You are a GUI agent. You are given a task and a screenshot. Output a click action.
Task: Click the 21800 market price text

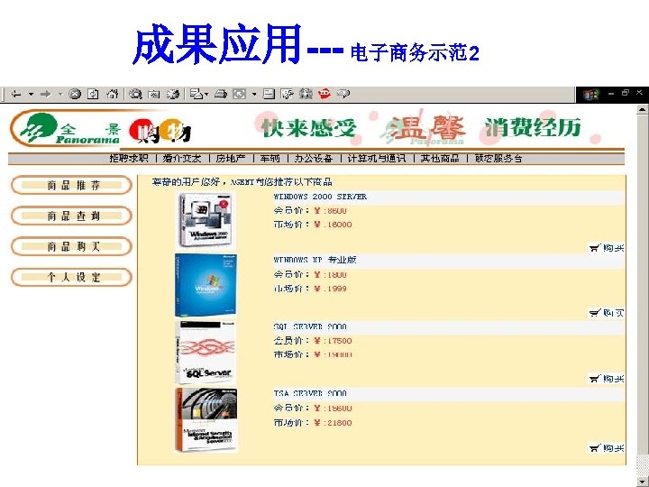(339, 423)
